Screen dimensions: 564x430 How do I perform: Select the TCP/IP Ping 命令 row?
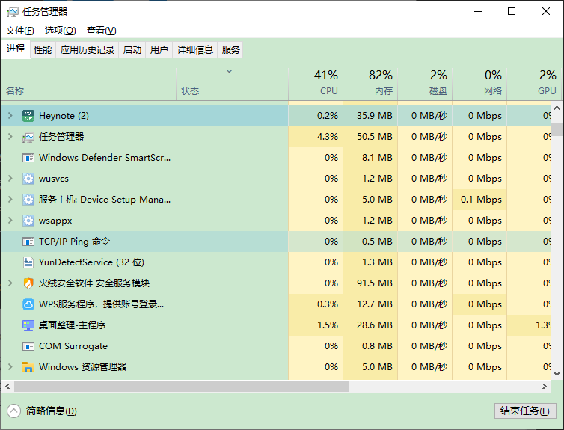[144, 242]
